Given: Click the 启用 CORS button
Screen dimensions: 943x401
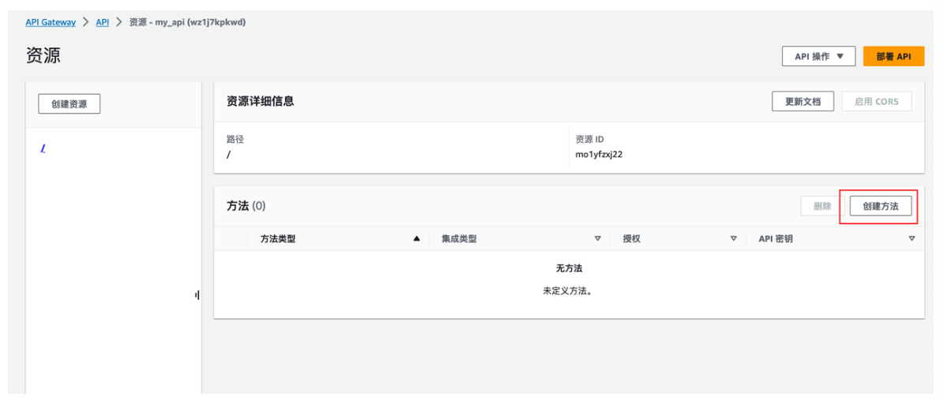Looking at the screenshot, I should tap(877, 101).
